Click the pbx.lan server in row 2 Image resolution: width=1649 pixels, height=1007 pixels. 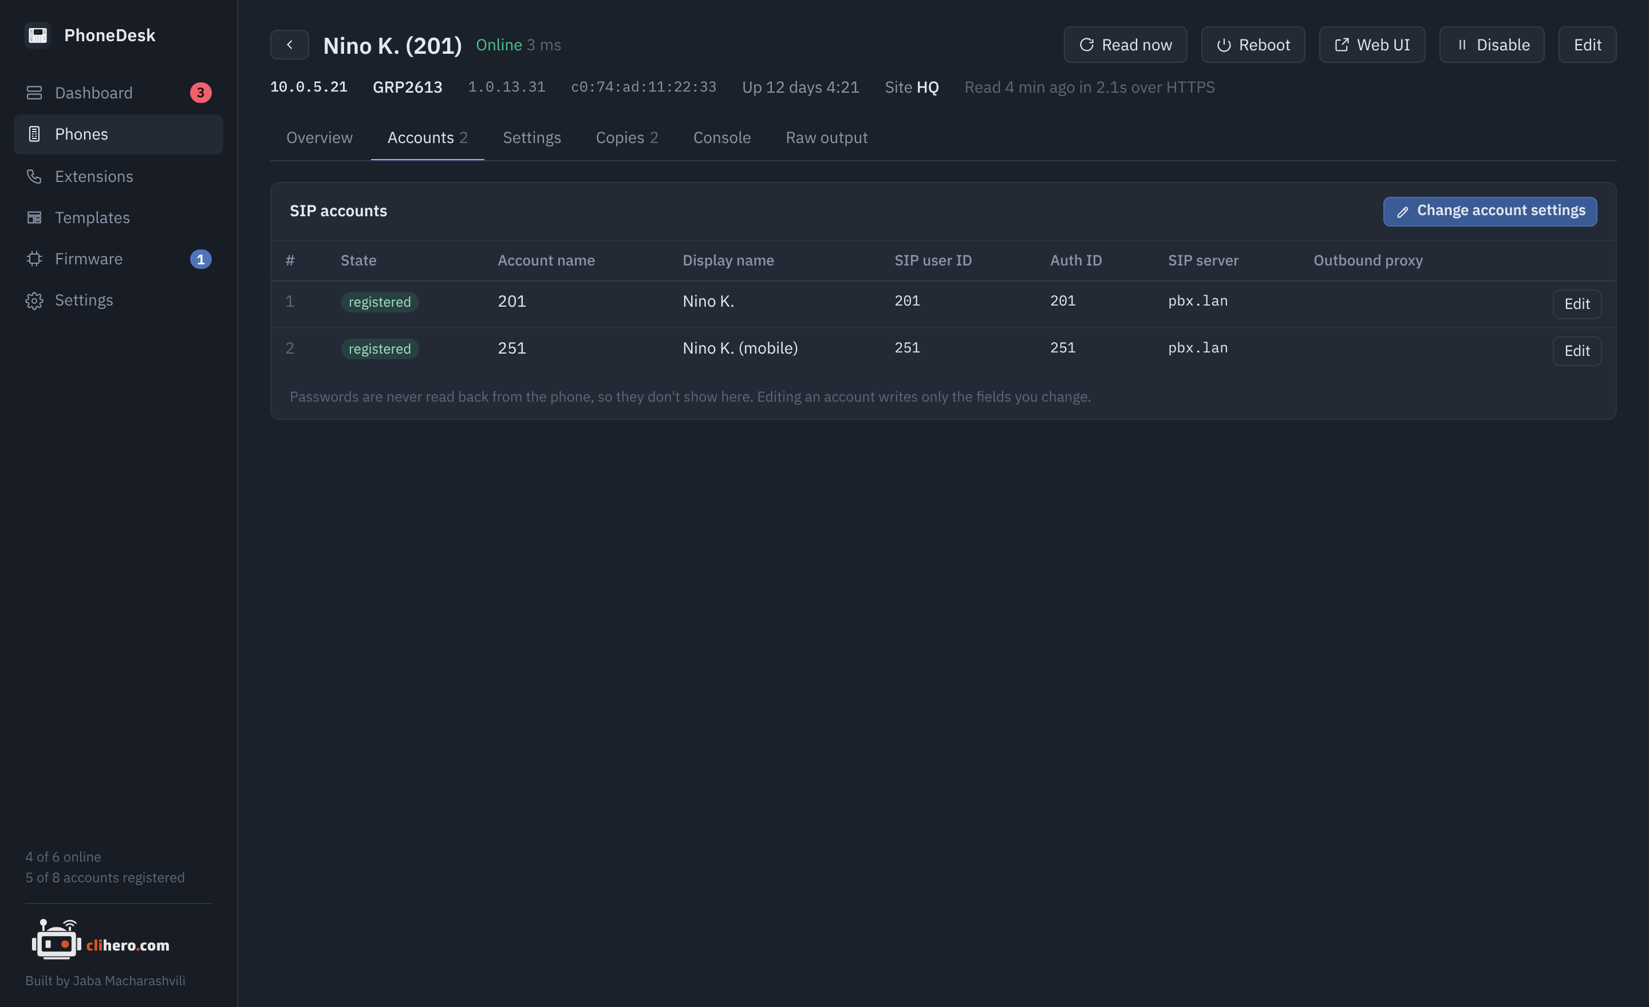pyautogui.click(x=1197, y=348)
